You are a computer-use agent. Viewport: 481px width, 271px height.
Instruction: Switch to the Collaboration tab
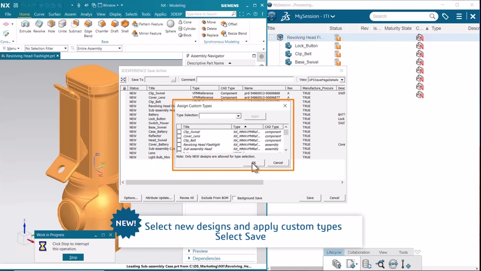[x=359, y=252]
